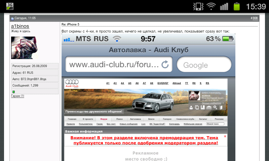Select the Реклама tab
The width and height of the screenshot is (269, 161).
coord(219,119)
